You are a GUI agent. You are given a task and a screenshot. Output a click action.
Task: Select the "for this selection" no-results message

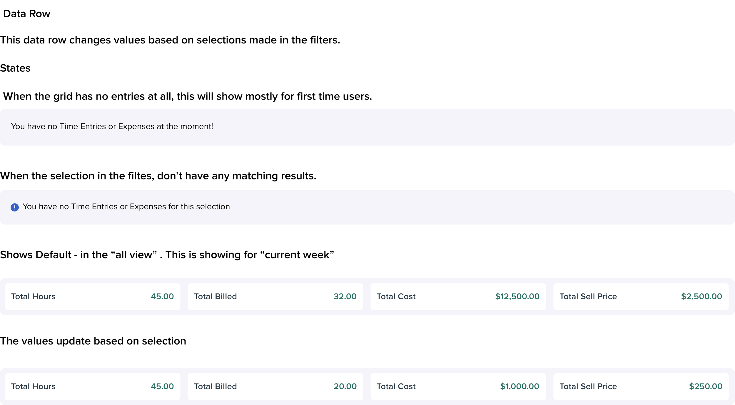[126, 207]
